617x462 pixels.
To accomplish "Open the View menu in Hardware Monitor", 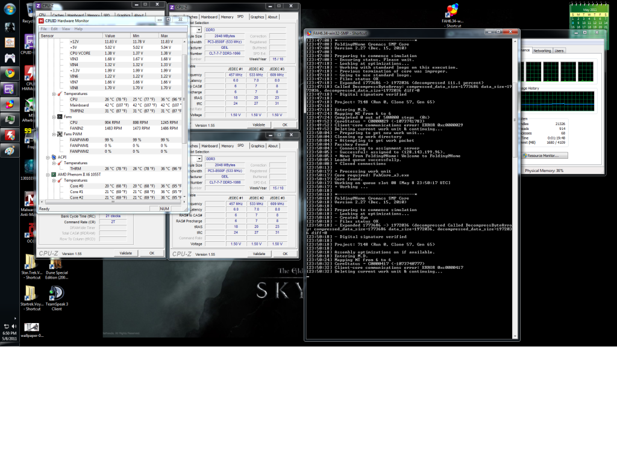I will pos(66,29).
